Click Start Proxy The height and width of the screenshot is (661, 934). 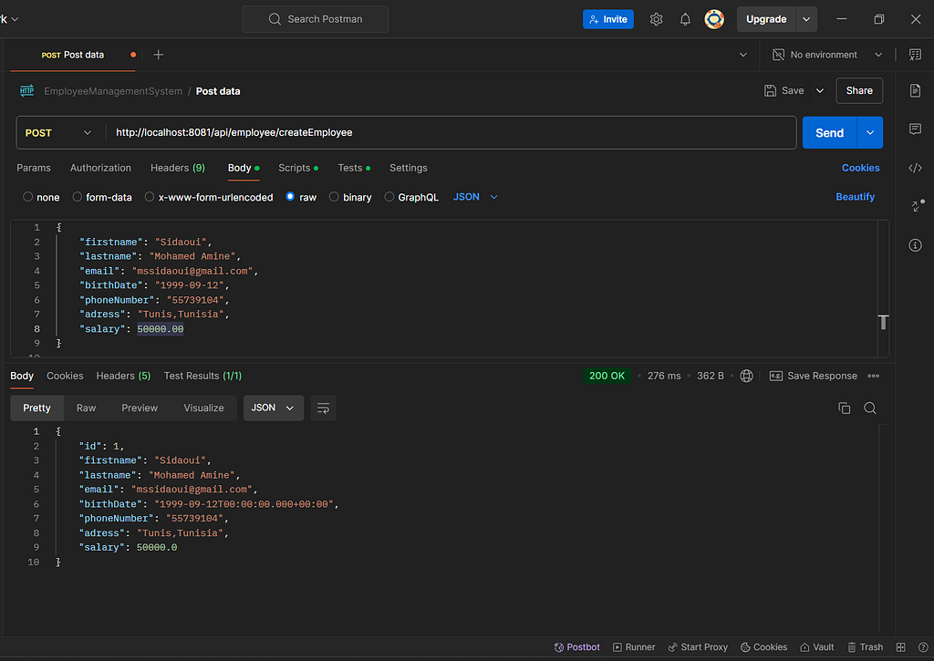coord(698,647)
